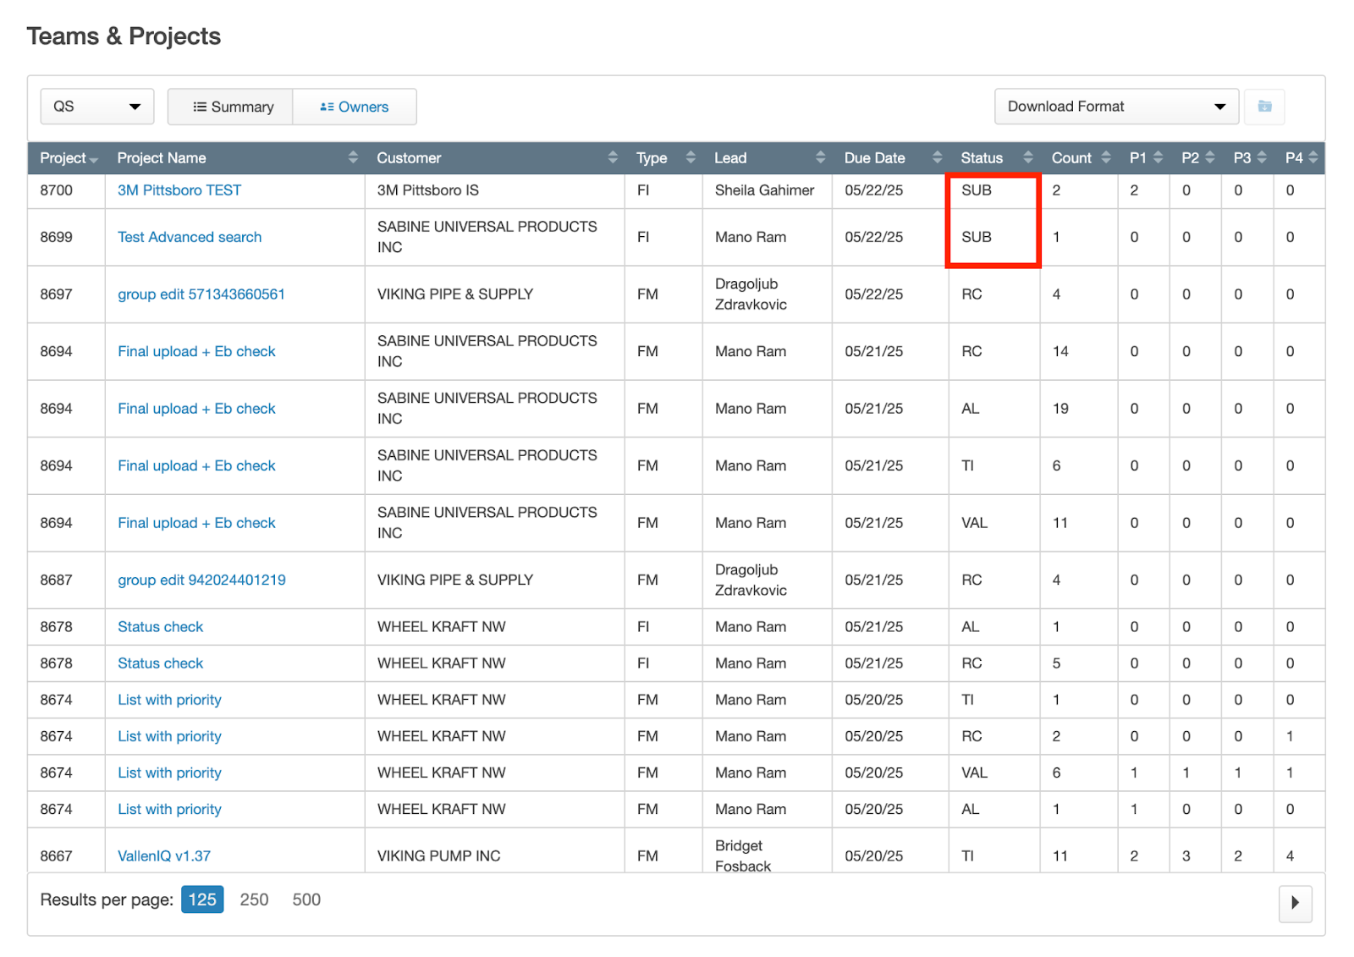The height and width of the screenshot is (957, 1354).
Task: Open the ValleniQ v1.37 project link
Action: point(164,855)
